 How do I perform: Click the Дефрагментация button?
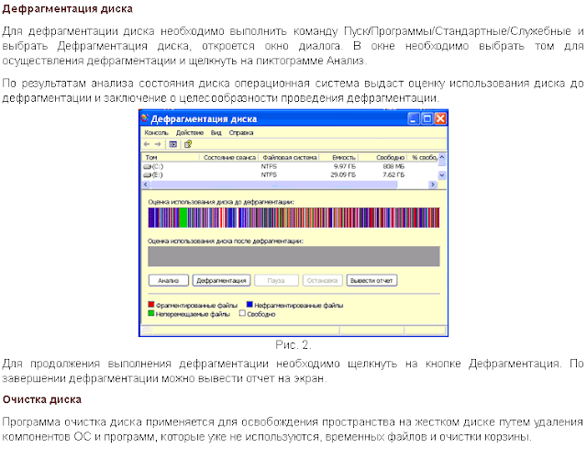click(221, 280)
